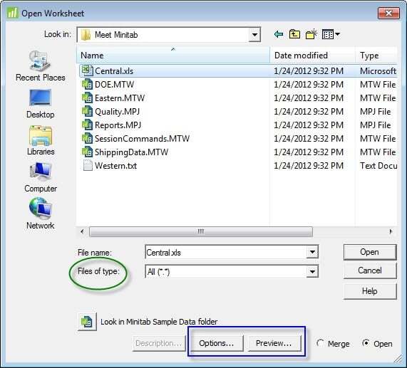Click the horizontal scrollbar thumb

click(x=201, y=231)
